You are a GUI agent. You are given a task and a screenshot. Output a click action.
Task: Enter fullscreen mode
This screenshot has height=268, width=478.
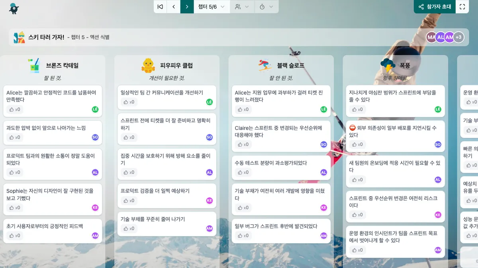(x=462, y=7)
